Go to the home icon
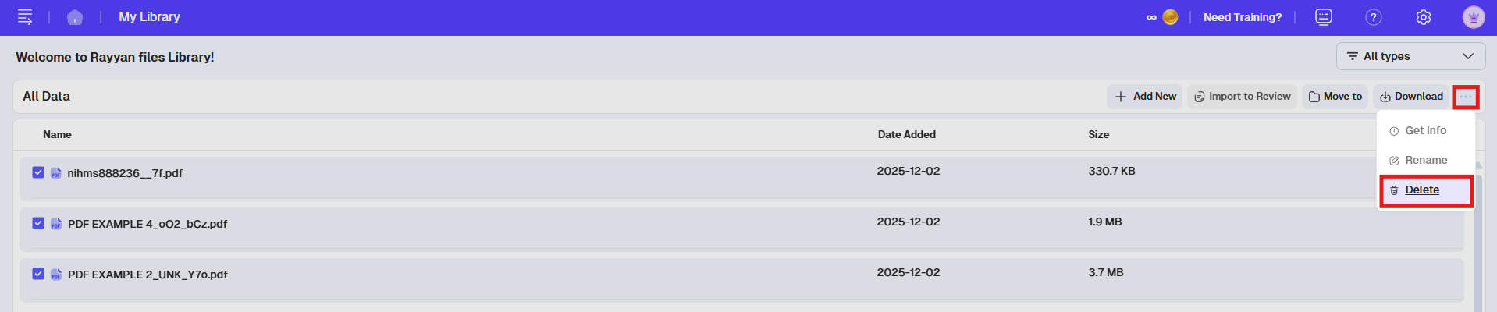This screenshot has height=312, width=1497. 75,17
